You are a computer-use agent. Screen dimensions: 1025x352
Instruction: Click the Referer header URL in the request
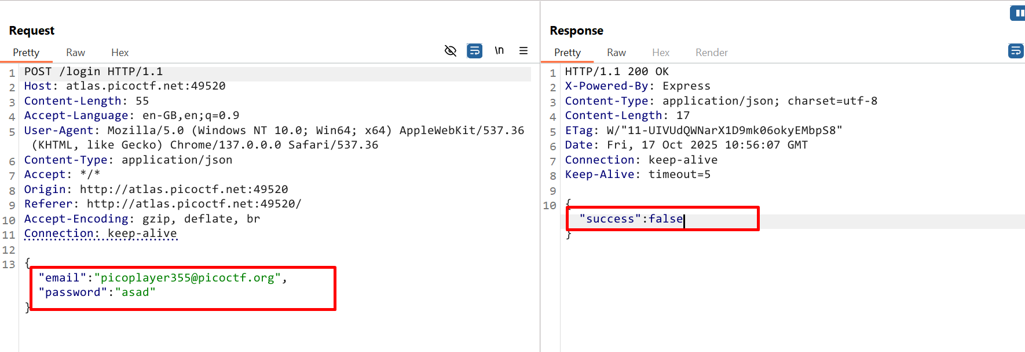pyautogui.click(x=193, y=204)
